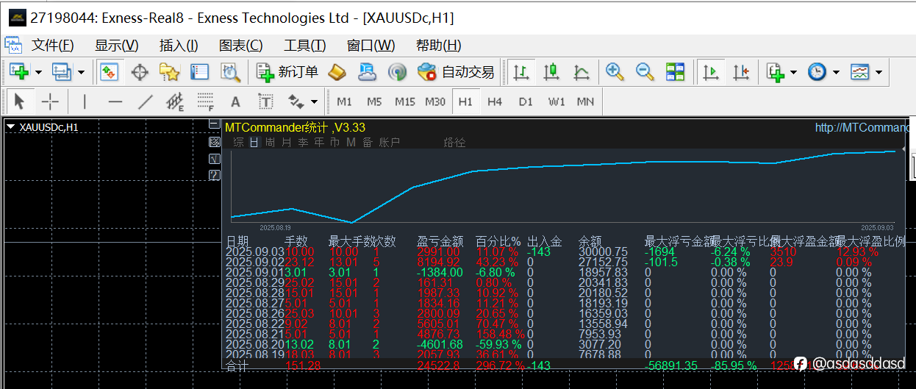The height and width of the screenshot is (389, 916).
Task: Open the Profiles toolbar icon
Action: [60, 72]
